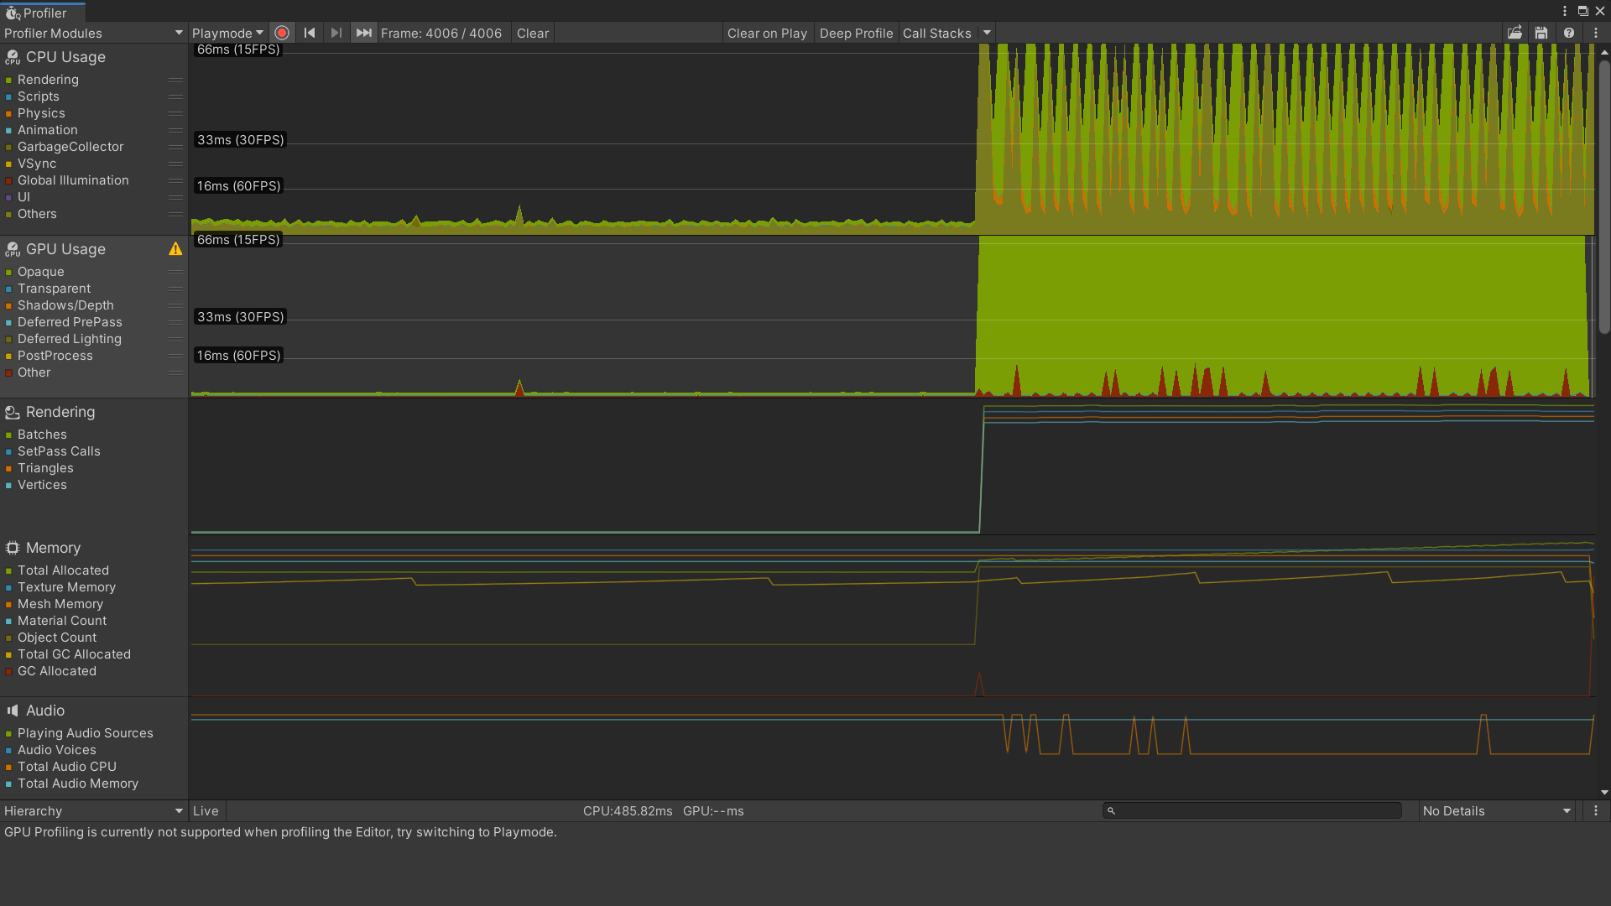Screen dimensions: 1611x906
Task: Enable Deep Profile
Action: coord(856,33)
